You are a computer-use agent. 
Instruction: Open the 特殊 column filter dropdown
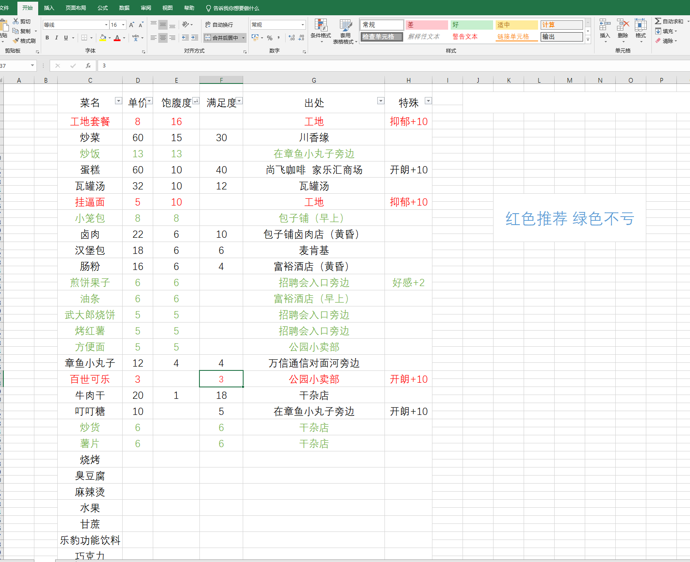[x=428, y=101]
